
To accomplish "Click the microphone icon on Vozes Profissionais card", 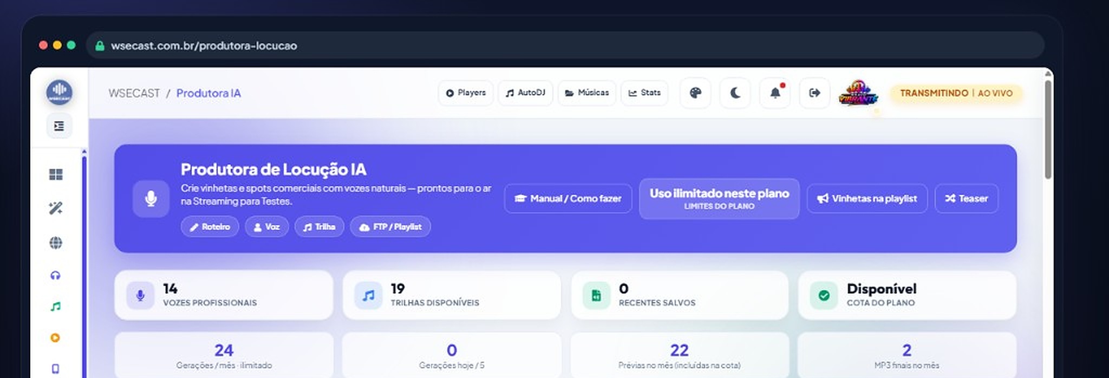I will pyautogui.click(x=140, y=295).
